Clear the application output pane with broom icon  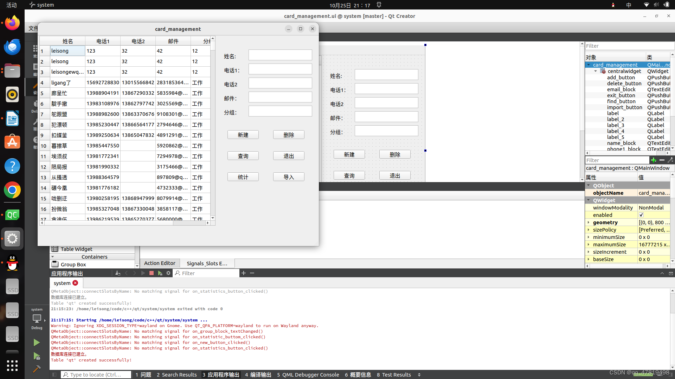click(x=118, y=273)
